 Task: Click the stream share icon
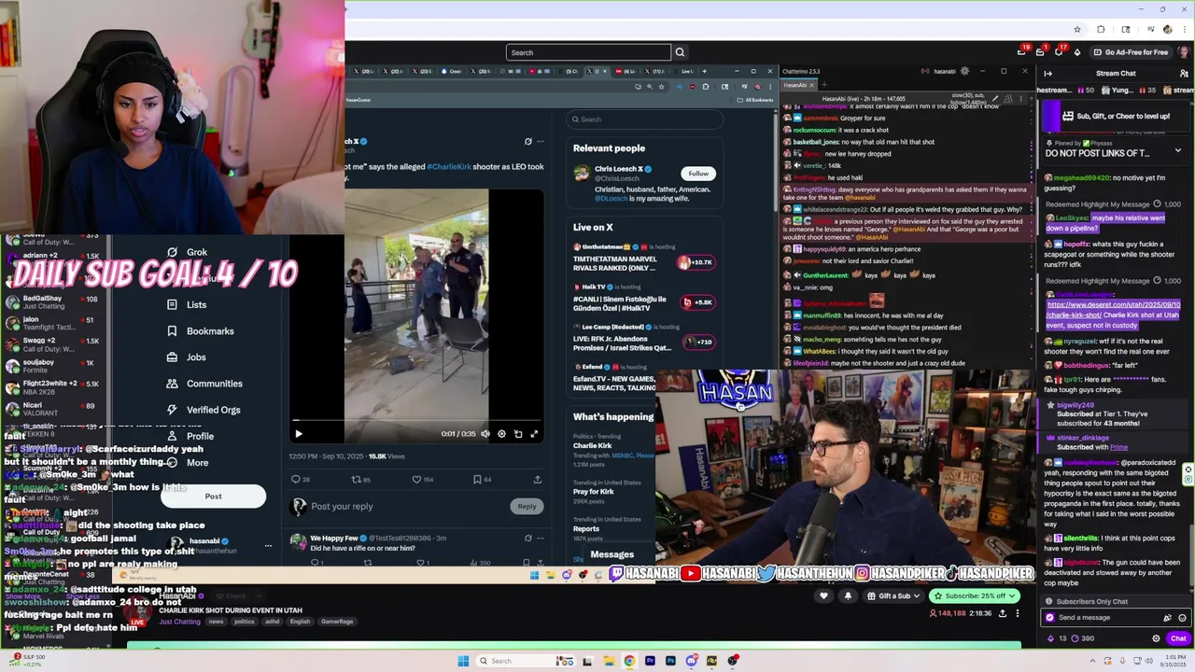[x=1004, y=613]
